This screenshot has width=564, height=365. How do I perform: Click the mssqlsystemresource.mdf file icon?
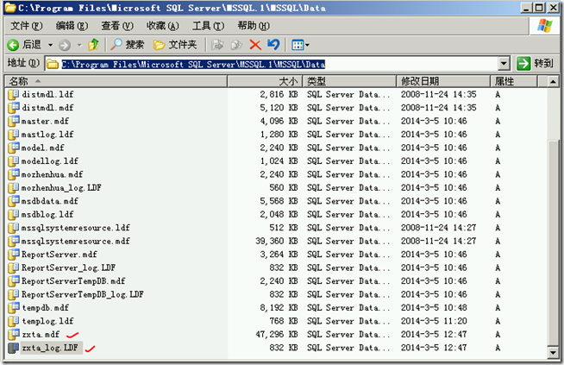(14, 241)
